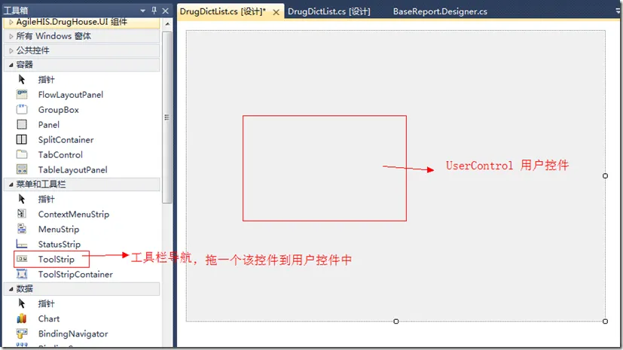Viewport: 623px width, 350px height.
Task: Click the Chart control icon
Action: click(22, 318)
